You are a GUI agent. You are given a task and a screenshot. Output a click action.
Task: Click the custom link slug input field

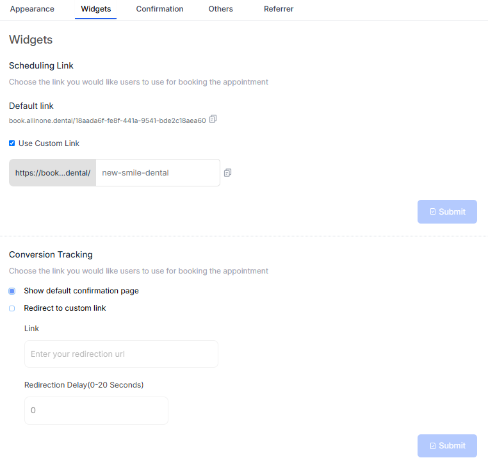pos(158,173)
